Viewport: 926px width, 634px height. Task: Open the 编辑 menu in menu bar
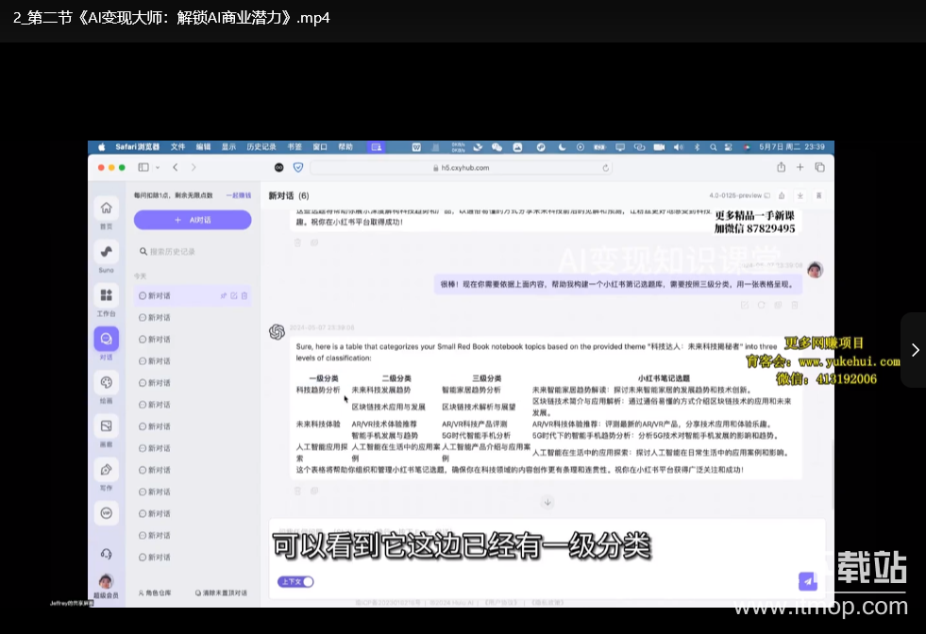(x=204, y=147)
